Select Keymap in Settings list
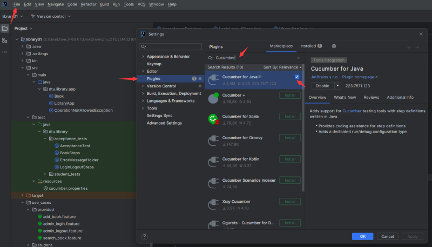This screenshot has height=247, width=432. click(154, 64)
